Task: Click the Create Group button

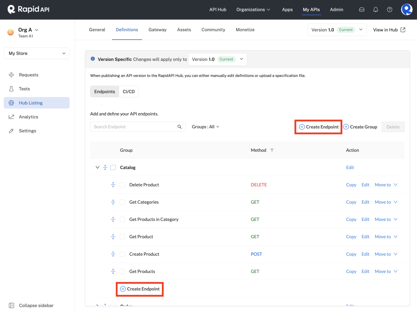Action: coord(360,127)
